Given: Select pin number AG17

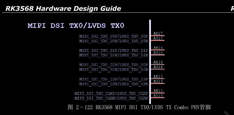Looking at the screenshot, I should (158, 38).
